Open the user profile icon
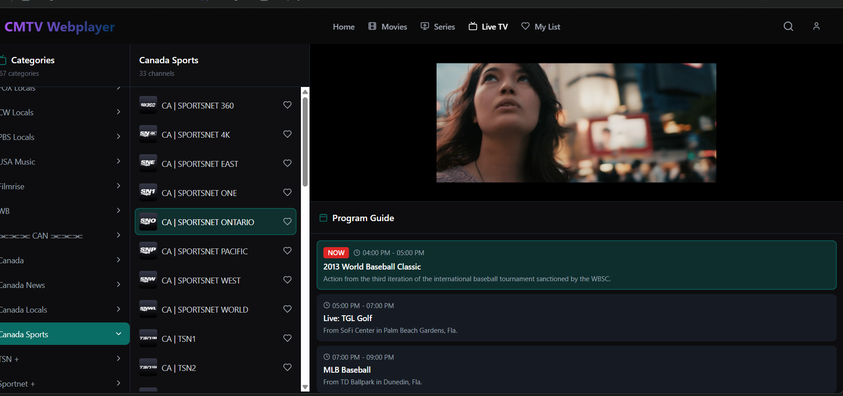The width and height of the screenshot is (843, 396). pyautogui.click(x=817, y=26)
